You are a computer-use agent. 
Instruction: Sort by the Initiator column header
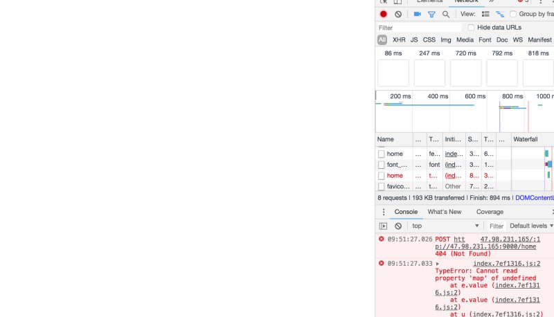click(x=453, y=139)
